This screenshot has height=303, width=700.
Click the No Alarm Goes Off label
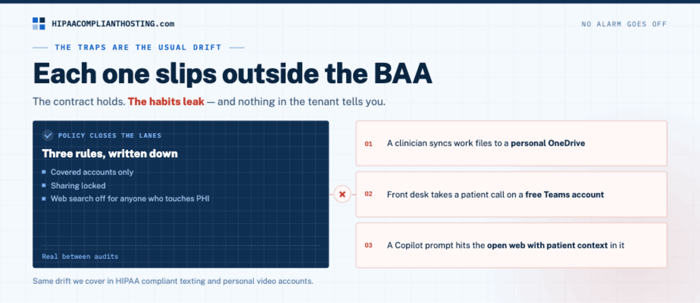(624, 24)
